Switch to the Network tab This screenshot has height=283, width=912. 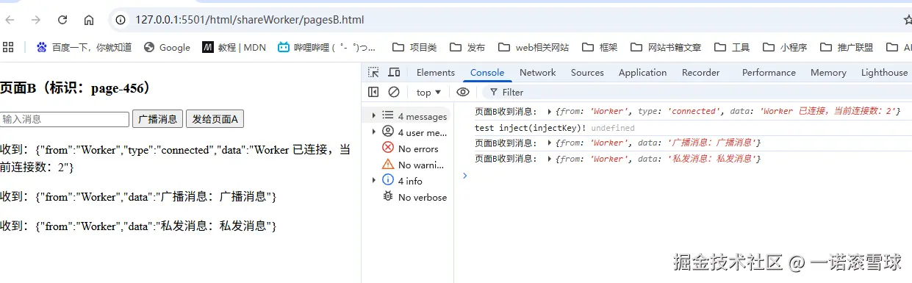pyautogui.click(x=538, y=72)
